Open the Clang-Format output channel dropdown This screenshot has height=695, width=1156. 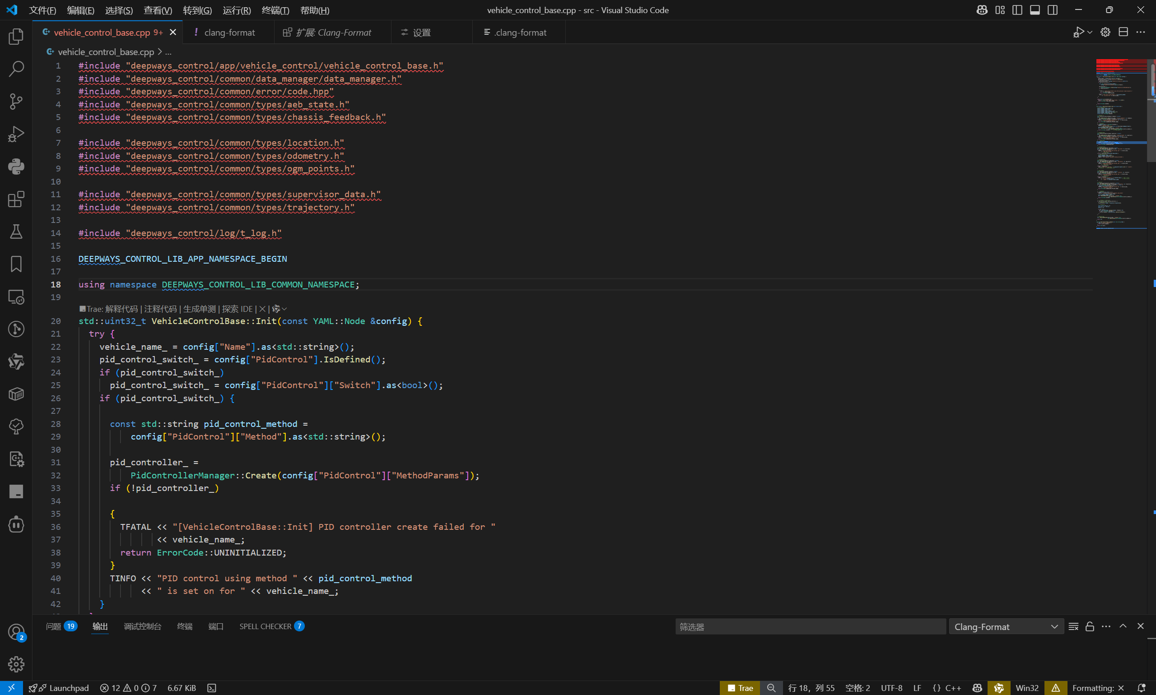coord(1006,626)
